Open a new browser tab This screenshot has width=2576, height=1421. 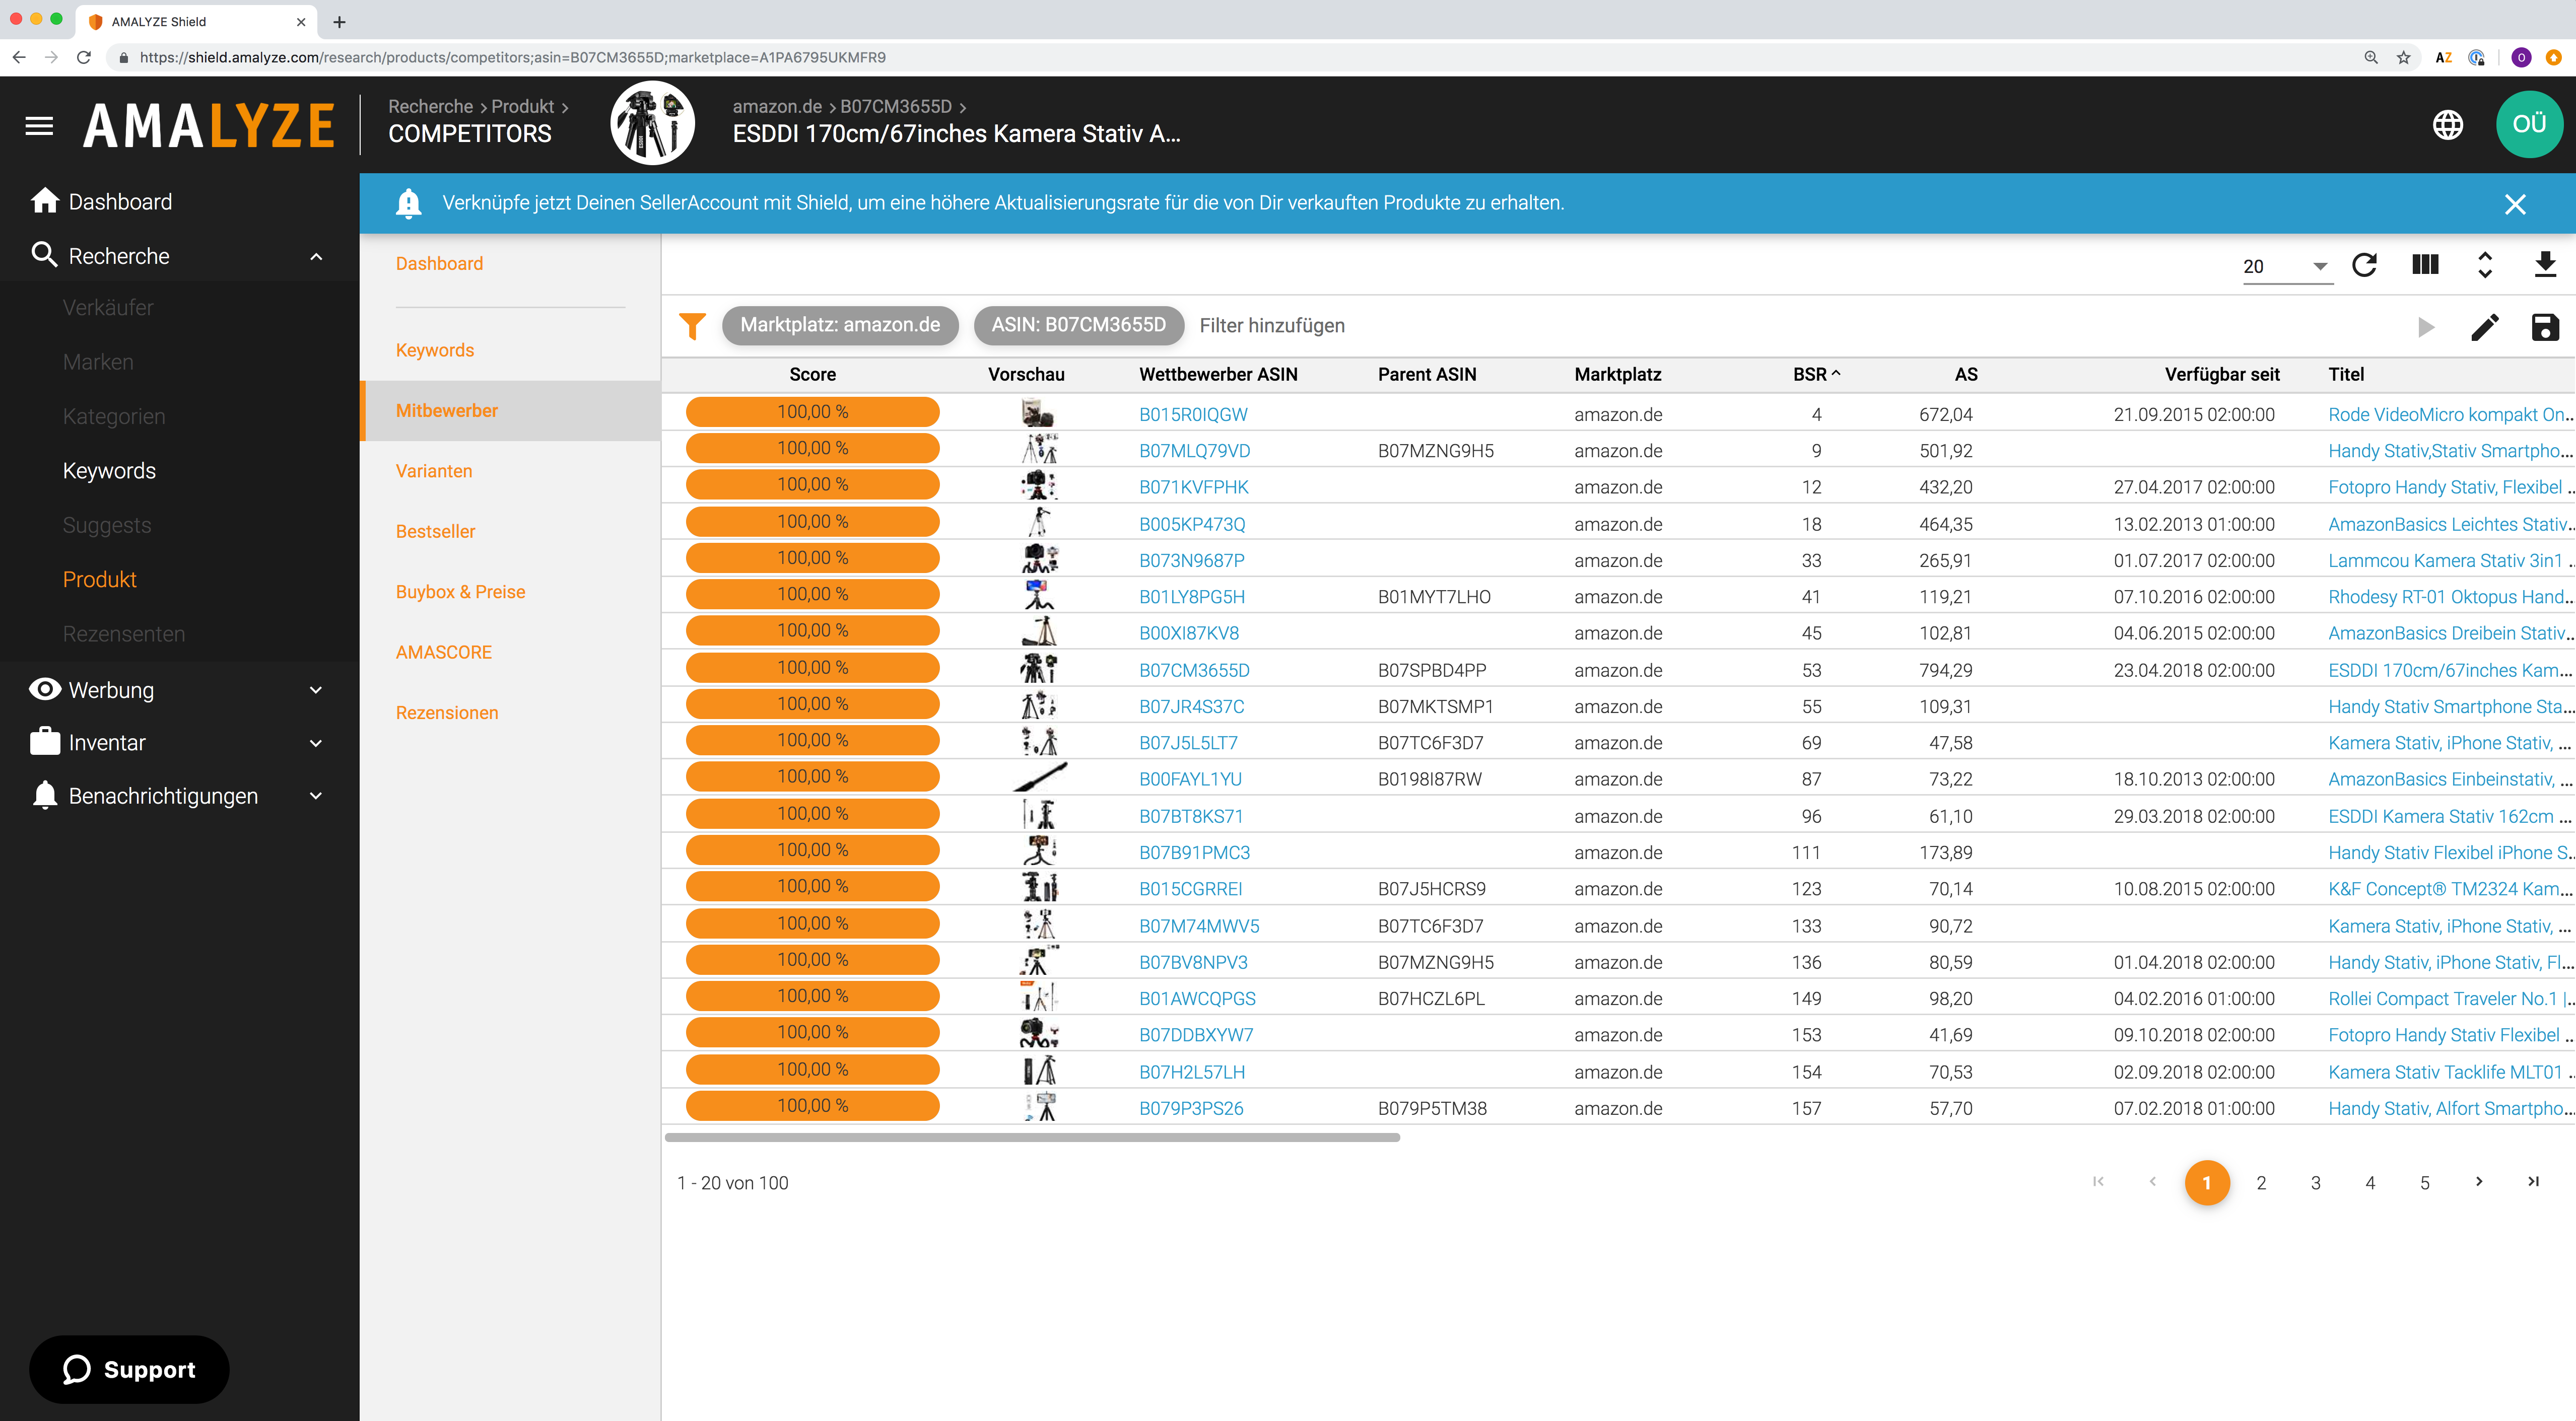(x=339, y=22)
